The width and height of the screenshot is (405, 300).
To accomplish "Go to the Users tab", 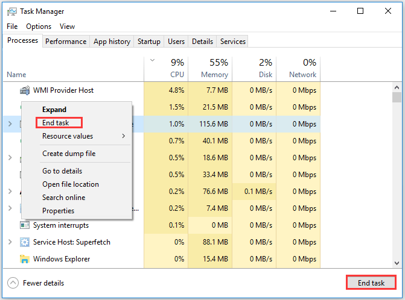I will pos(176,42).
